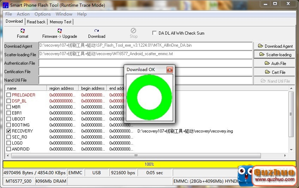Click the Format toolbar icon
Image resolution: width=299 pixels, height=188 pixels.
tap(23, 31)
